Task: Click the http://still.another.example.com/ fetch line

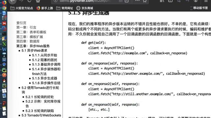Action: point(150,94)
